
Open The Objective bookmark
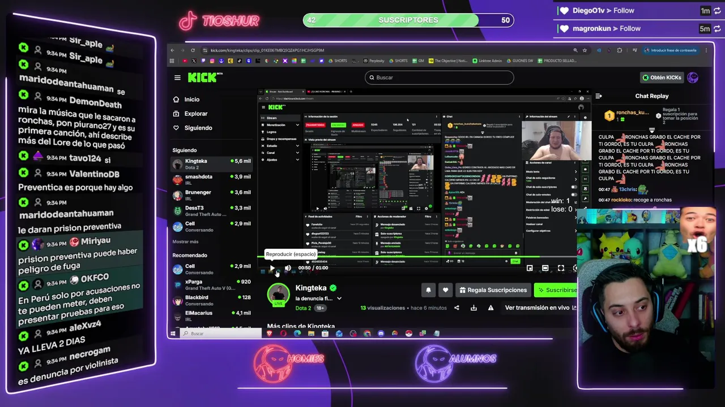click(448, 61)
